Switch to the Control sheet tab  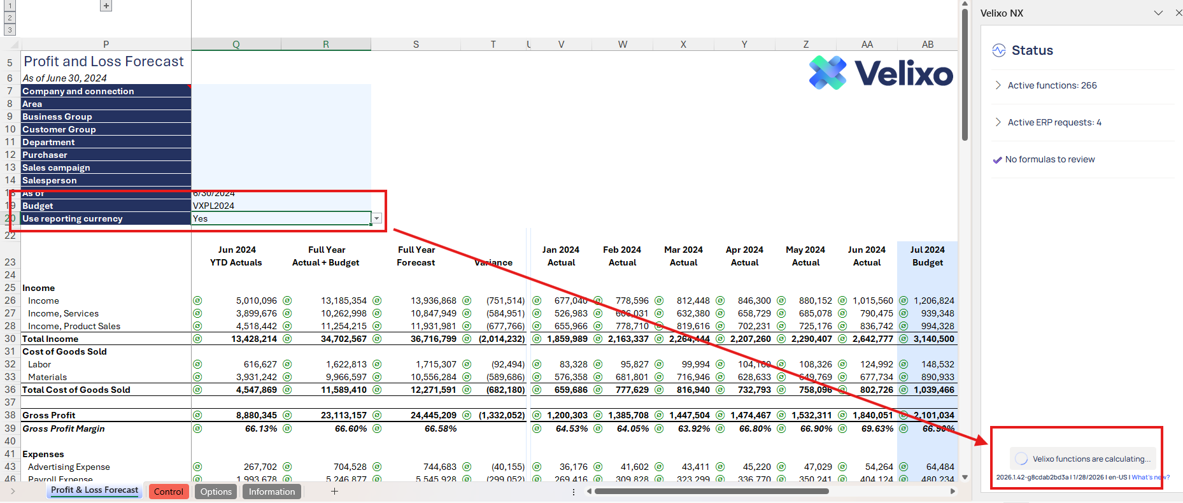click(169, 492)
